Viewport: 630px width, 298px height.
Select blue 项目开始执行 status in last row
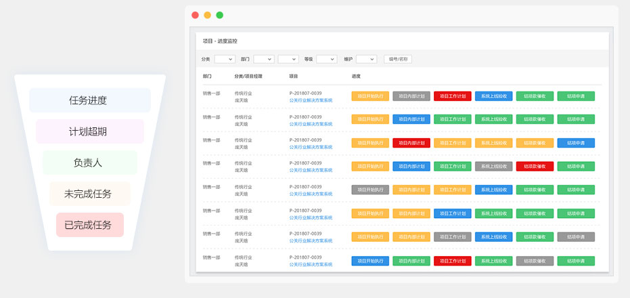pyautogui.click(x=370, y=261)
